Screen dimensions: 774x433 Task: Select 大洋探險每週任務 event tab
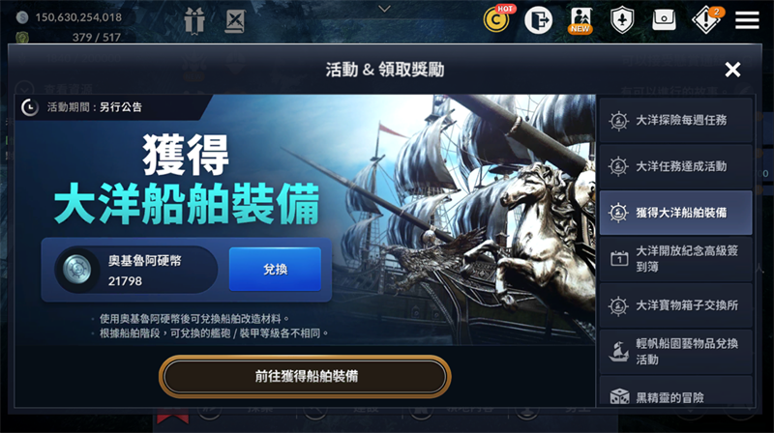675,121
